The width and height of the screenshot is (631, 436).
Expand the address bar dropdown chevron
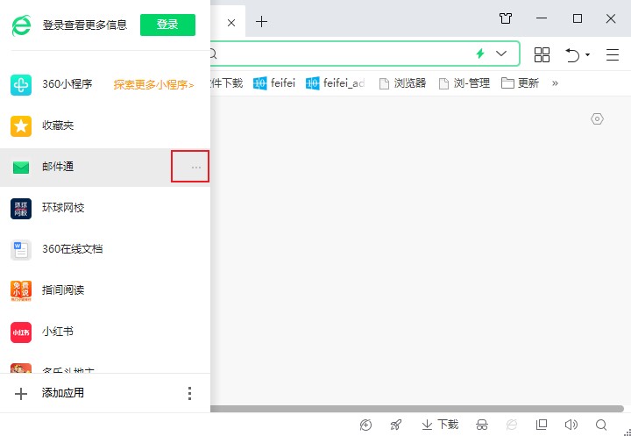pos(501,54)
